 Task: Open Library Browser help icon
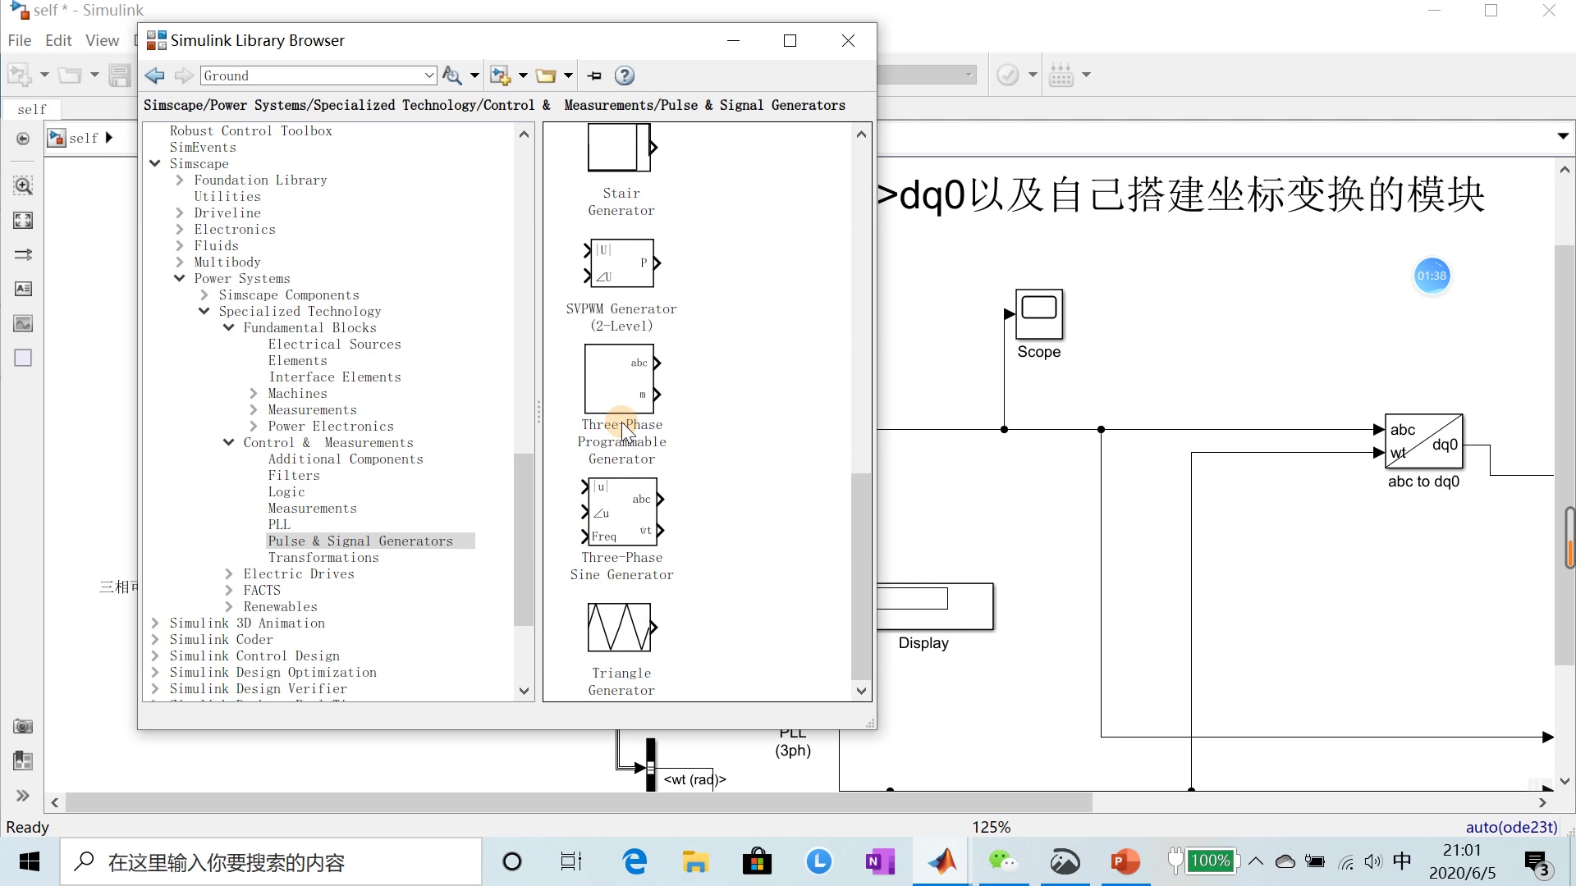(x=625, y=75)
